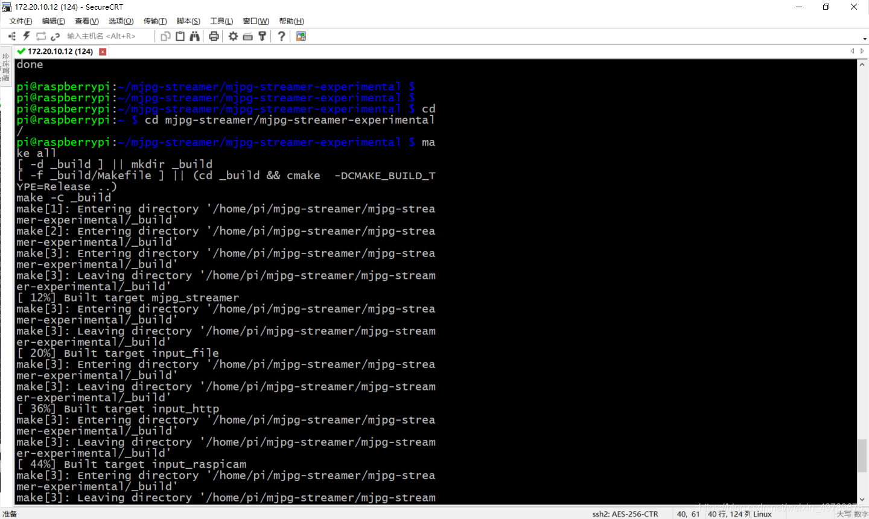This screenshot has height=519, width=869.
Task: Click the "[ 12%] Built target mjpg_streamer" line
Action: [x=128, y=298]
